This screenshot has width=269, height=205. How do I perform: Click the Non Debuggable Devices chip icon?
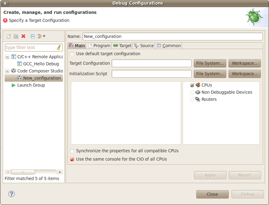tap(198, 92)
